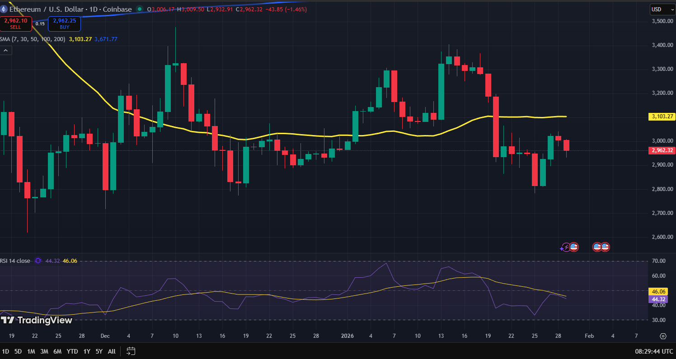
Task: Click the red 2,962.32 current price label
Action: tap(662, 150)
